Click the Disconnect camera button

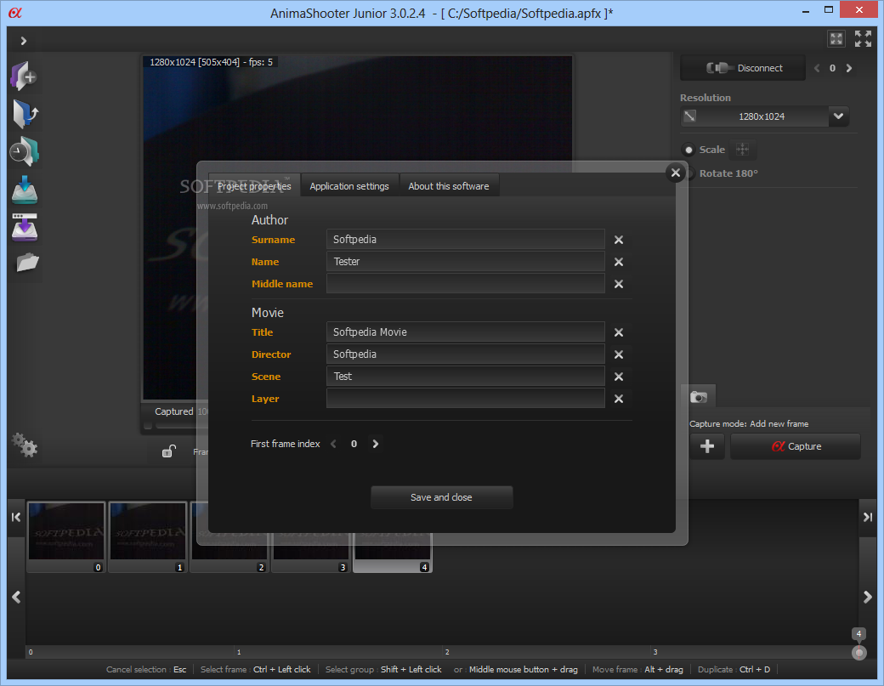[x=743, y=68]
